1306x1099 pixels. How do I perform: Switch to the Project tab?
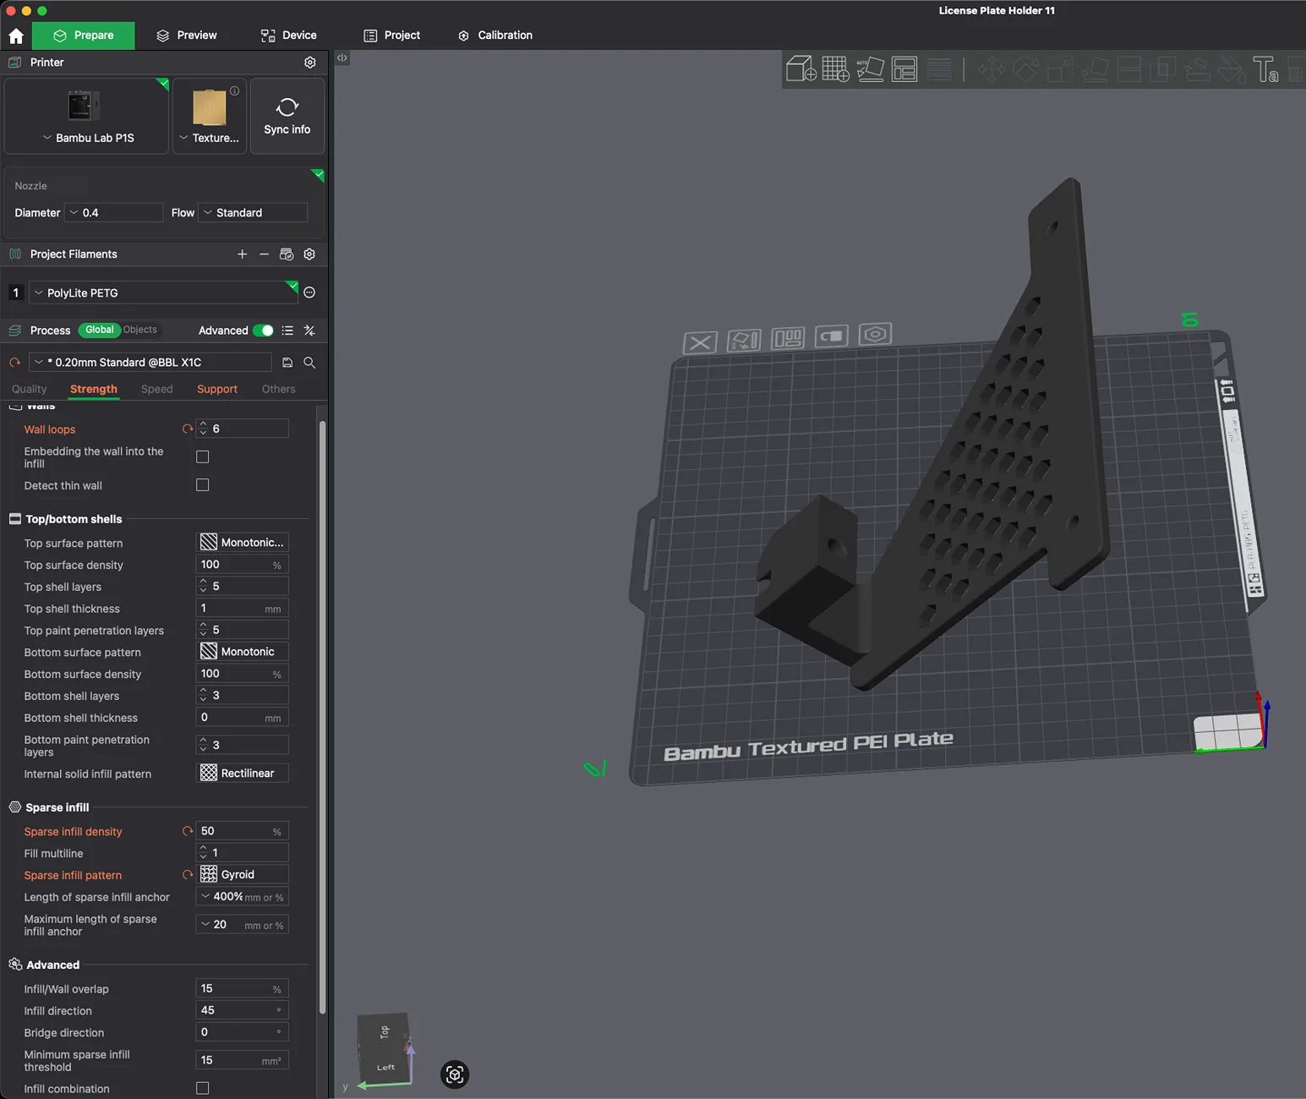point(392,36)
